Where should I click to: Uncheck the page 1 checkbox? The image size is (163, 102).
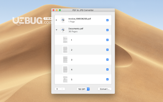107,40
